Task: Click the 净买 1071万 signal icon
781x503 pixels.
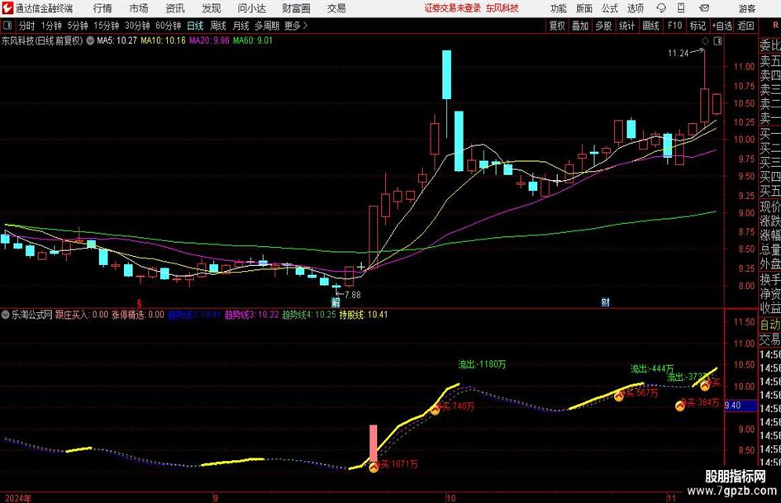Action: (x=374, y=467)
